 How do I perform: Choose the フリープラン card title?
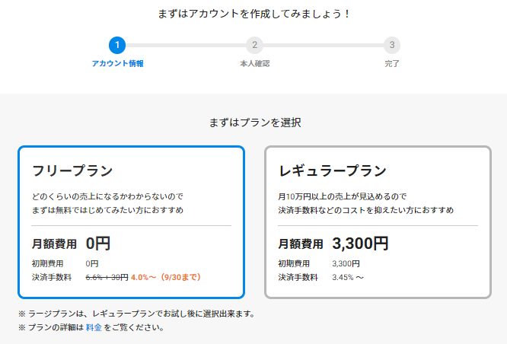[x=72, y=170]
